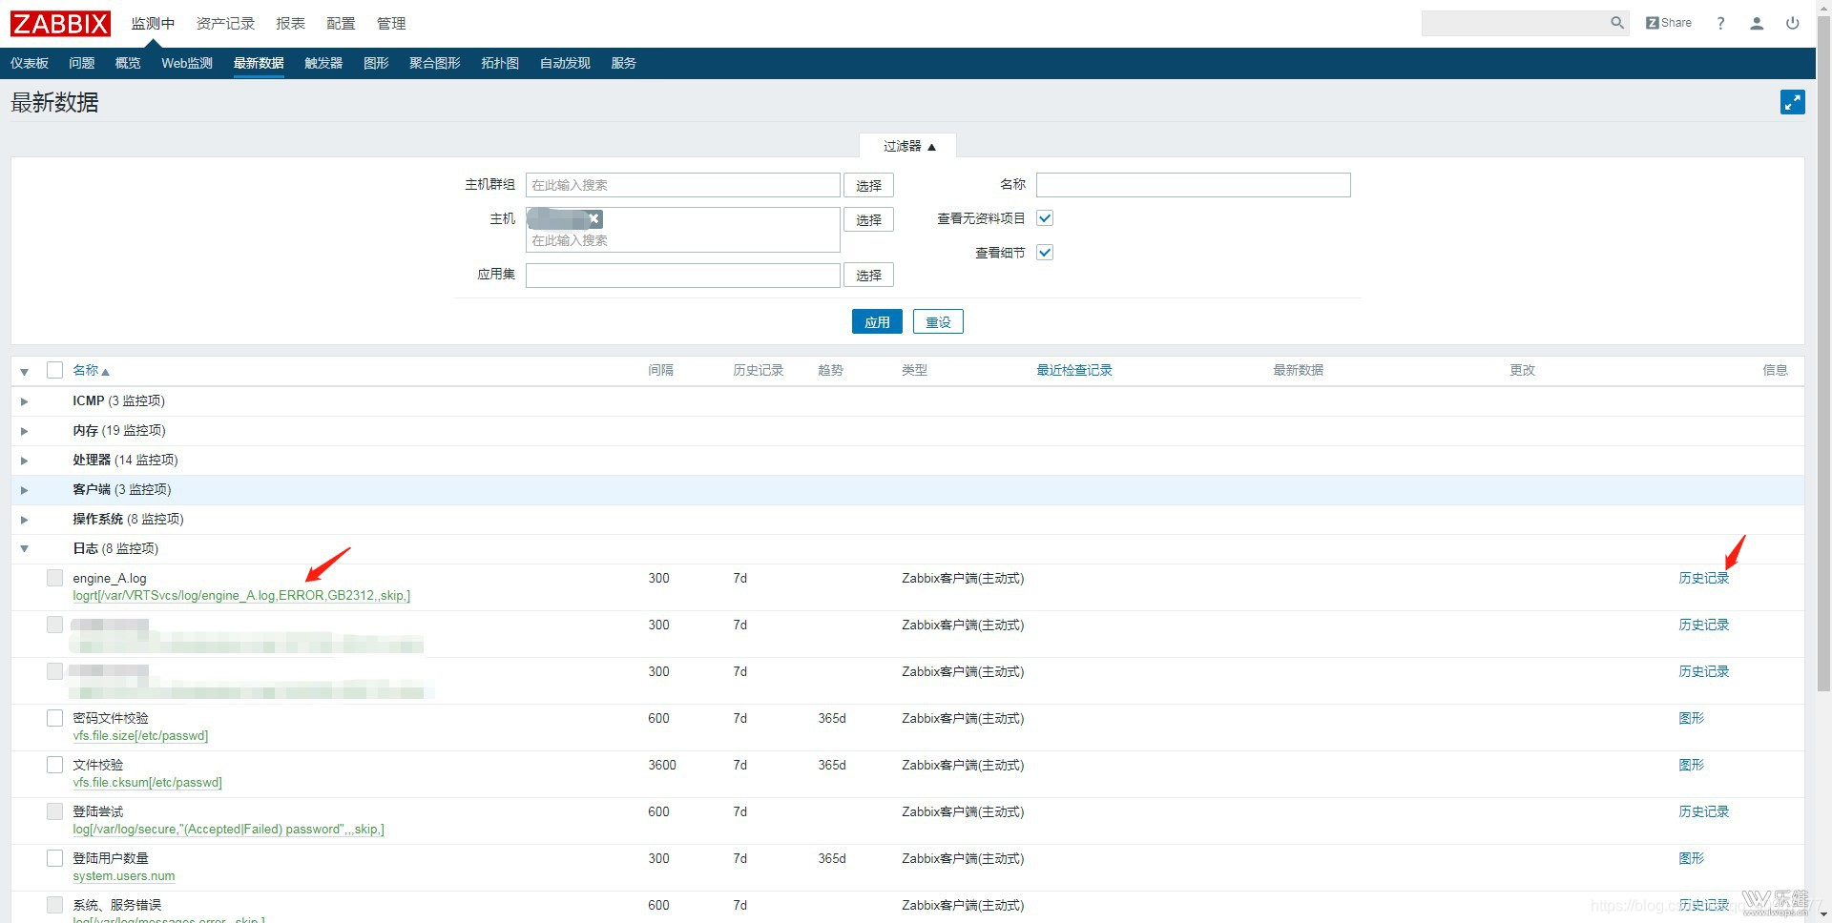Expand the 客户端 application group
Viewport: 1832px width, 923px height.
25,490
